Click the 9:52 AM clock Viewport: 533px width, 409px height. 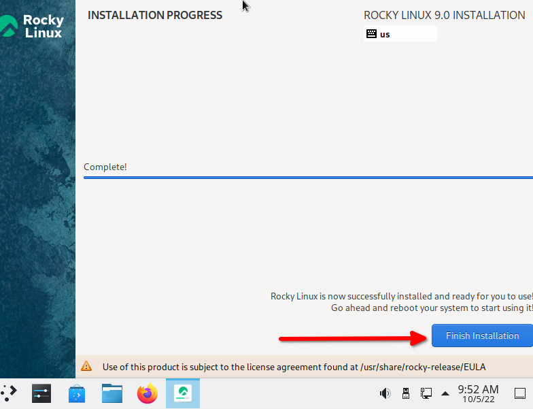click(478, 393)
